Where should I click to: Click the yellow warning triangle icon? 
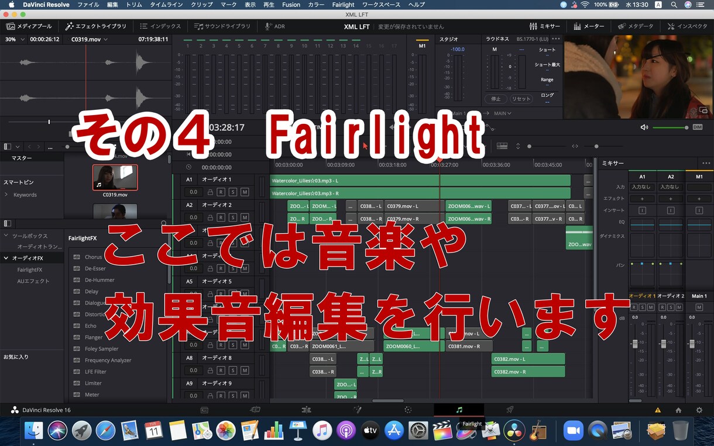coord(658,410)
